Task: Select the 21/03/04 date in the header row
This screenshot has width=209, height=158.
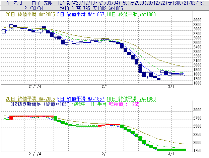Action: pos(34,8)
